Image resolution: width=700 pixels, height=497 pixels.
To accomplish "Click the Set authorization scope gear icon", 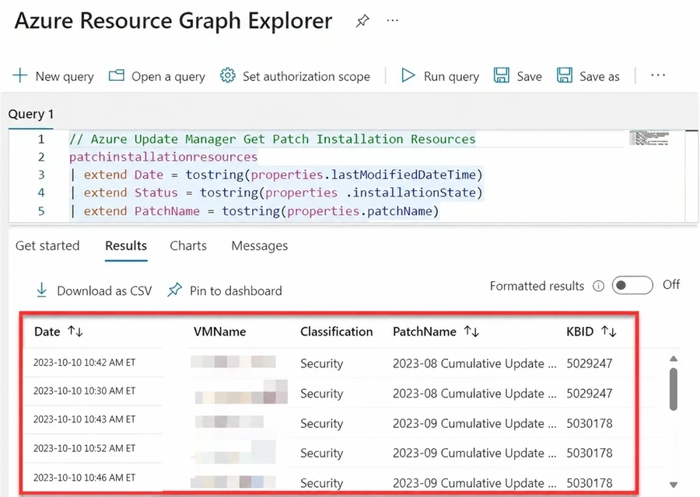I will pyautogui.click(x=228, y=75).
